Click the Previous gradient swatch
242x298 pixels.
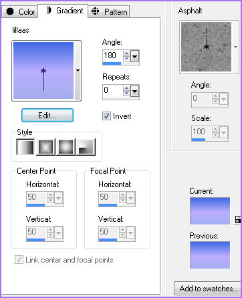210,255
